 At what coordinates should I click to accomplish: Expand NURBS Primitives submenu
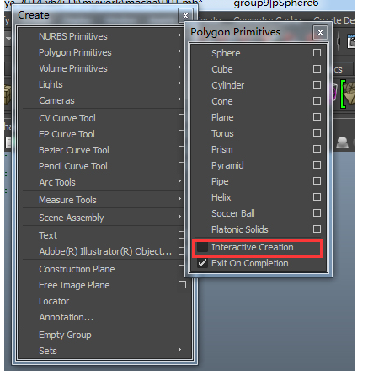[179, 35]
